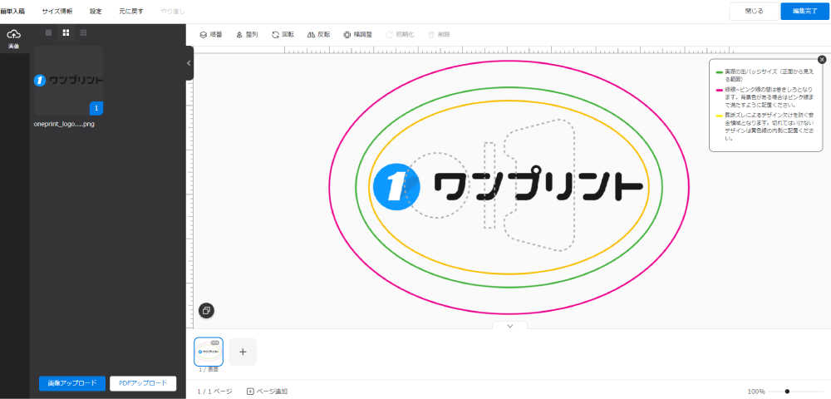This screenshot has height=399, width=831.
Task: Open the 設定 menu
Action: coord(96,12)
